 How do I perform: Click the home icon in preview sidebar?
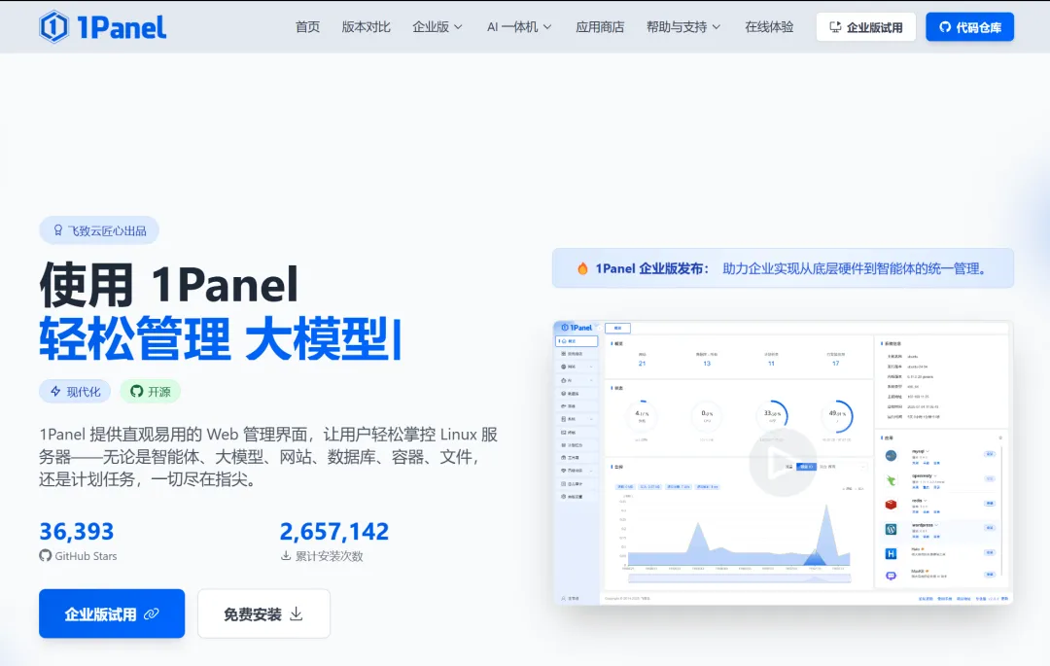[x=564, y=340]
